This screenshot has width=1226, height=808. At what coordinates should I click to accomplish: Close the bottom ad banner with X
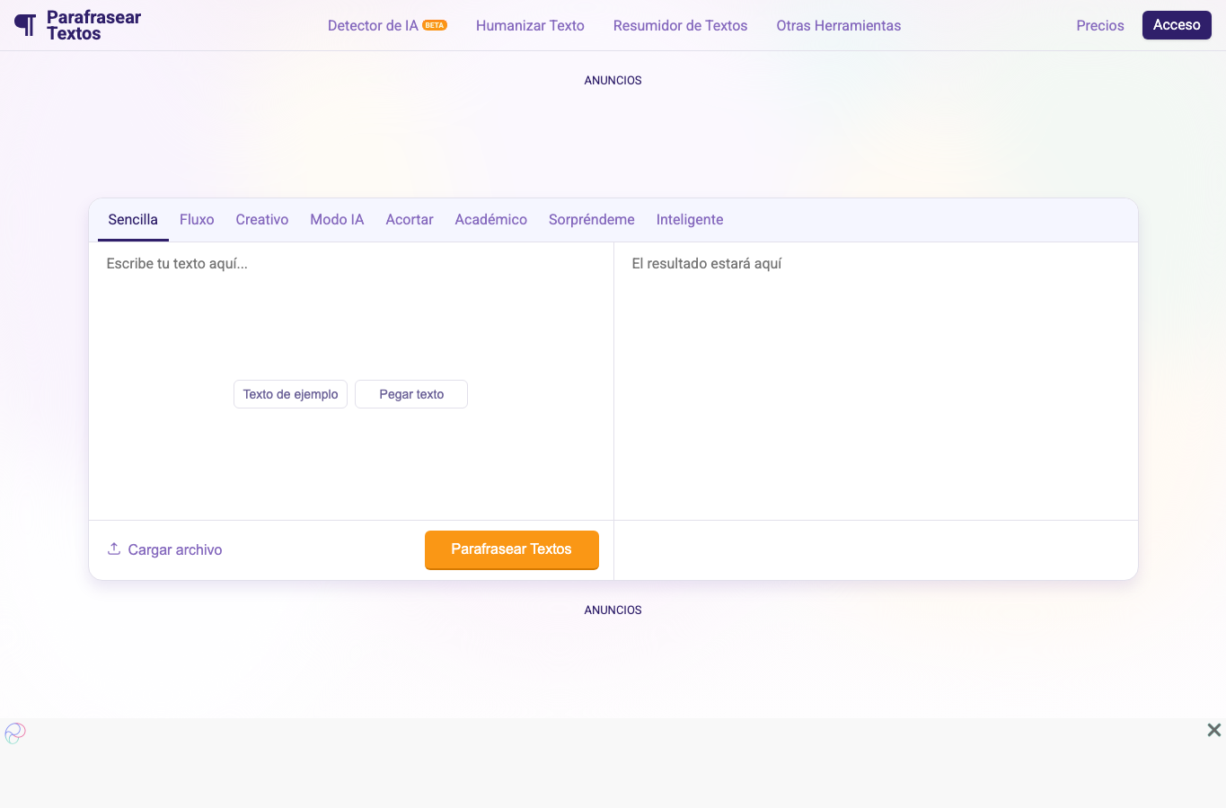(x=1213, y=730)
